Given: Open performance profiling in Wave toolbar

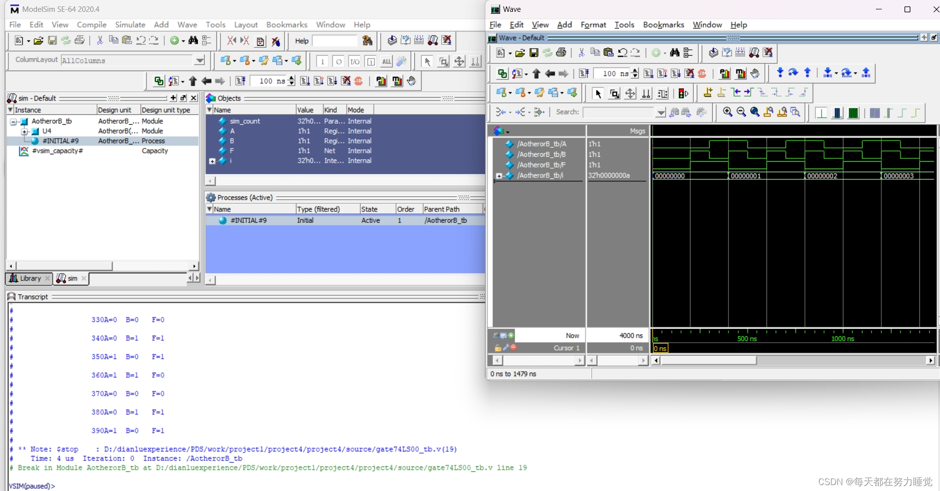Looking at the screenshot, I should click(x=724, y=73).
